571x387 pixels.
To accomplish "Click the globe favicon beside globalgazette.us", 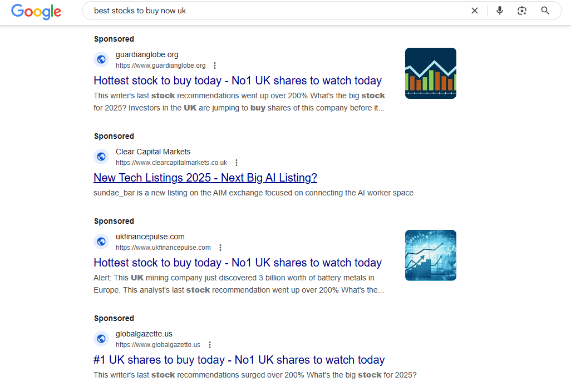I will (x=101, y=339).
